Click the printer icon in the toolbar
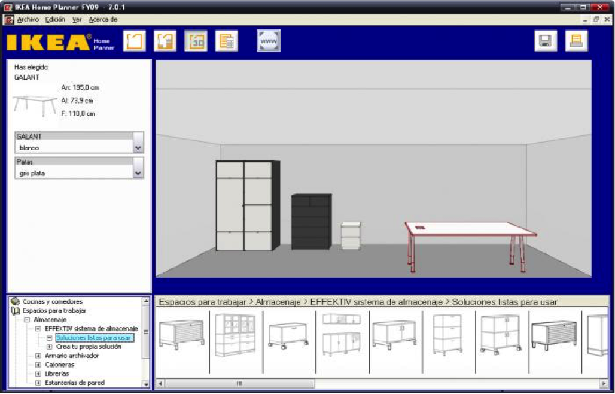615x394 pixels. click(x=577, y=41)
